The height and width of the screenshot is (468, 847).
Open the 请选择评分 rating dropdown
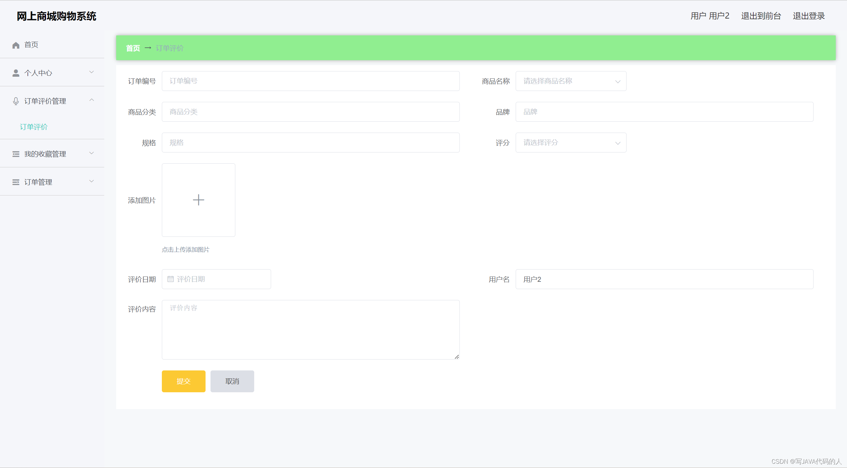[571, 143]
